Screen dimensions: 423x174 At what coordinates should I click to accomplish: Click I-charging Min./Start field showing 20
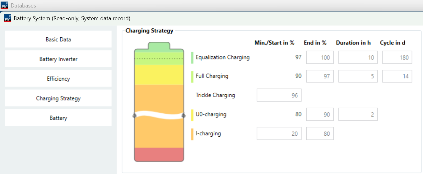(279, 134)
